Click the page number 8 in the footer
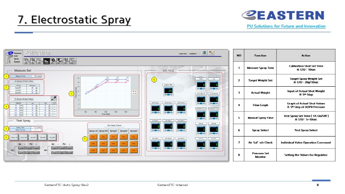This screenshot has height=194, width=345. 318,185
